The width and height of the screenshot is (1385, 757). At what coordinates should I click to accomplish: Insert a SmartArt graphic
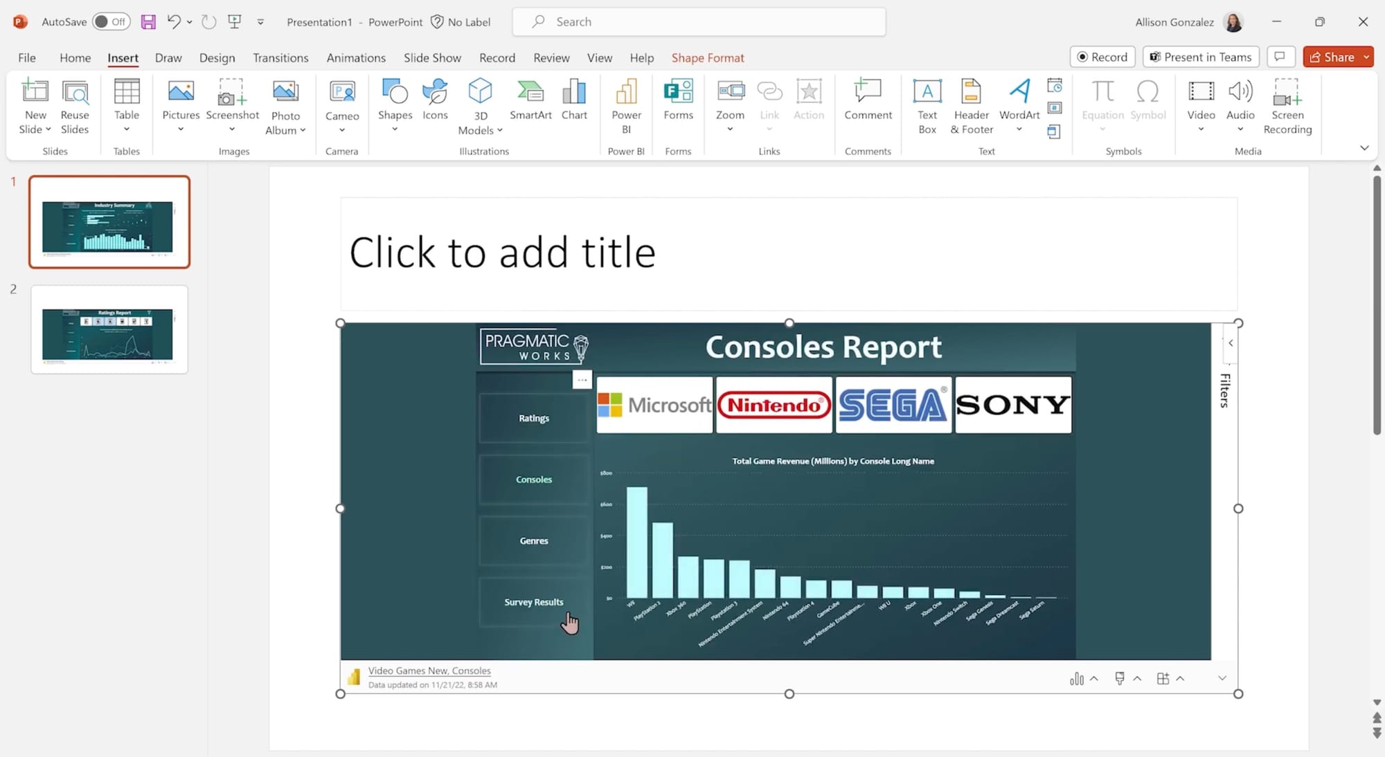click(x=530, y=99)
